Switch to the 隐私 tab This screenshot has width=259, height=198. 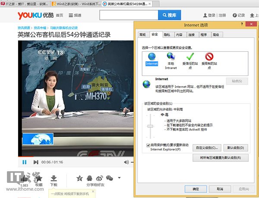pos(167,34)
